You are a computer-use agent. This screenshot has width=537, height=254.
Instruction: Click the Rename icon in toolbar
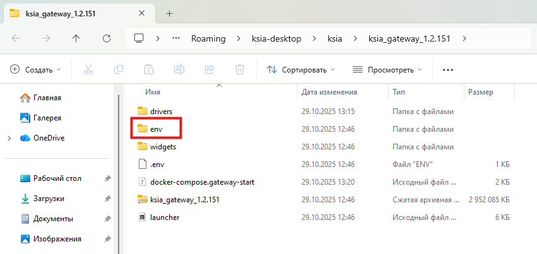179,69
